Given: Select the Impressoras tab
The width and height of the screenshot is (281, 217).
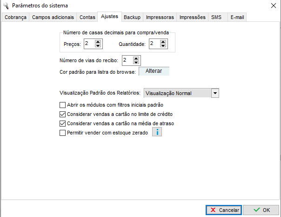Looking at the screenshot, I should [x=160, y=17].
